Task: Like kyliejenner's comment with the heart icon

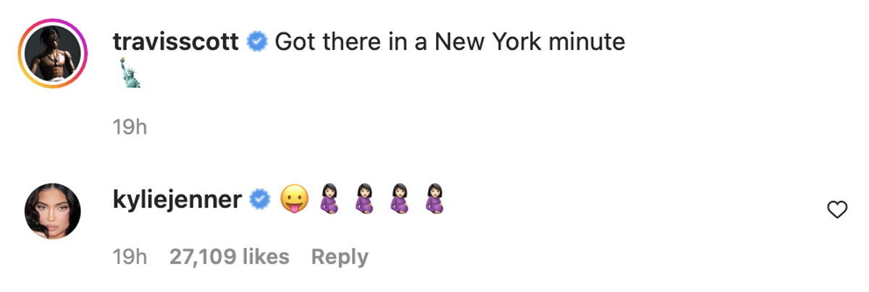Action: click(837, 210)
